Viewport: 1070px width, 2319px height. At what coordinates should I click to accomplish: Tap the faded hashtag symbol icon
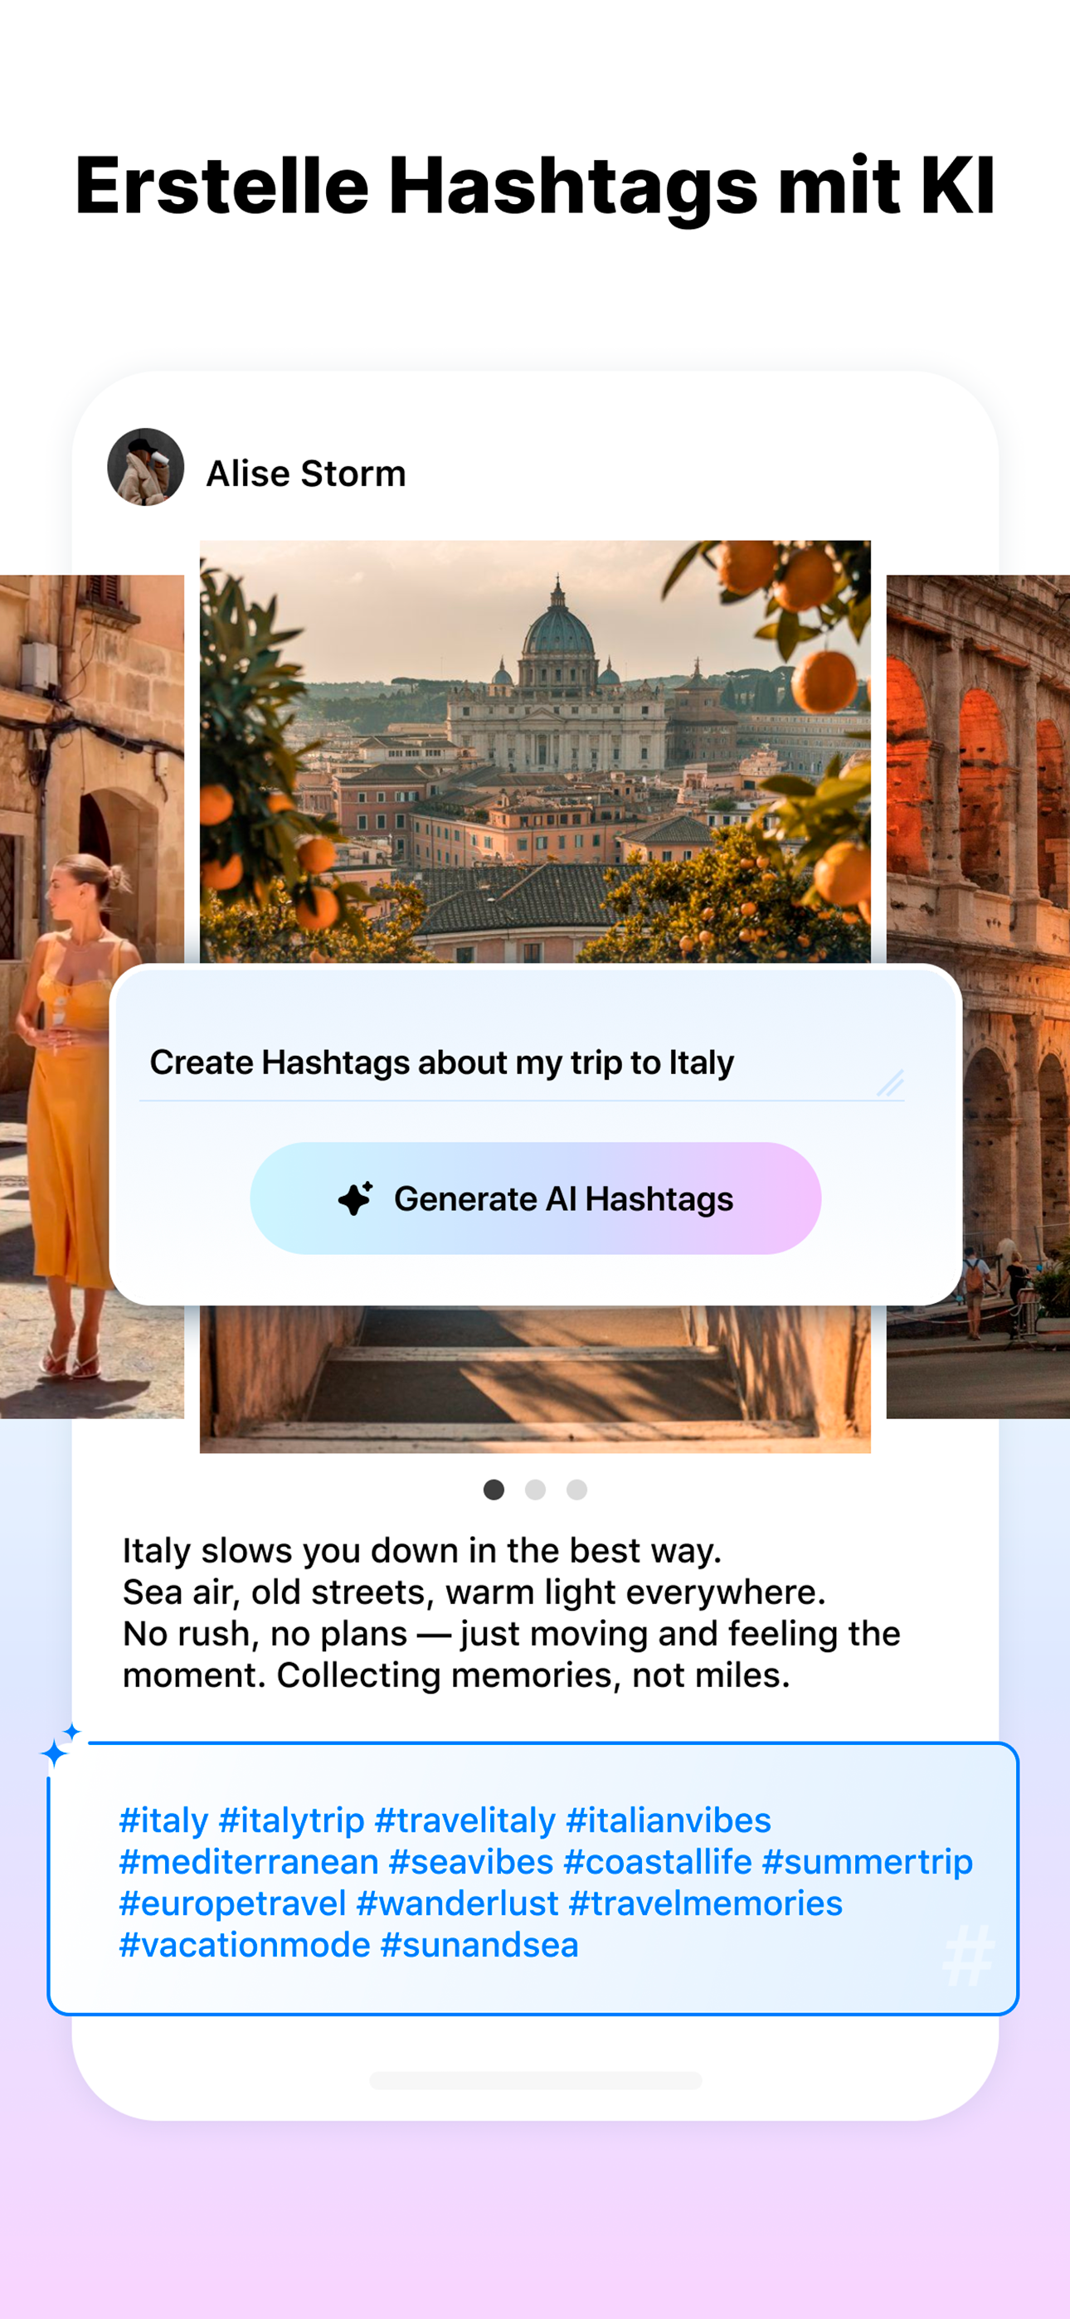tap(969, 1955)
